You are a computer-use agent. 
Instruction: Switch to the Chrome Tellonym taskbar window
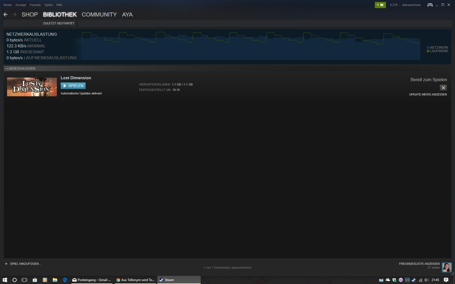(x=135, y=280)
